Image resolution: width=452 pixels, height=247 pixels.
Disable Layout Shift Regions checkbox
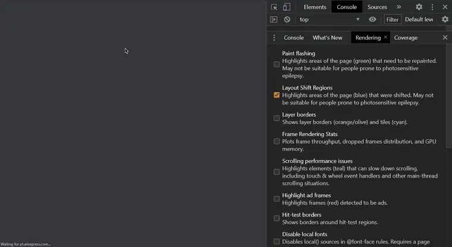click(x=277, y=95)
